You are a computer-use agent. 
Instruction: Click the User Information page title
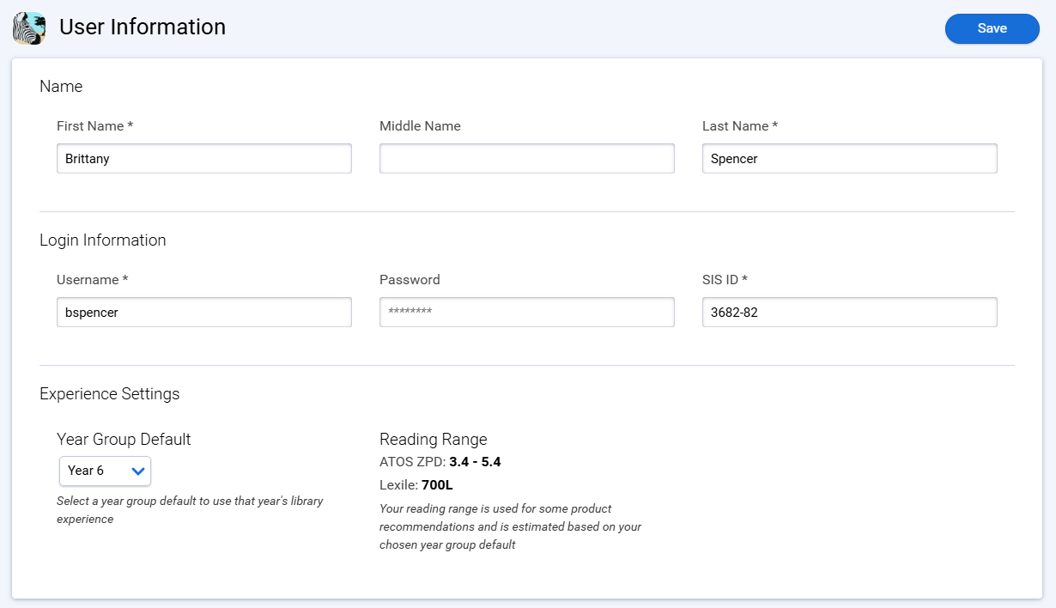click(x=143, y=27)
